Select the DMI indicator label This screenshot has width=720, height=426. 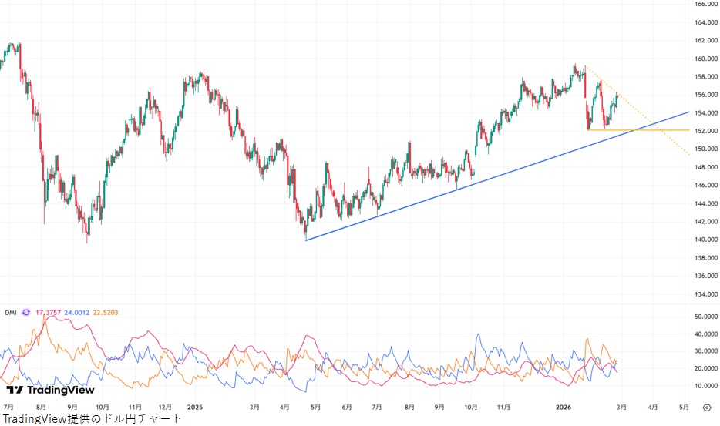(x=10, y=312)
